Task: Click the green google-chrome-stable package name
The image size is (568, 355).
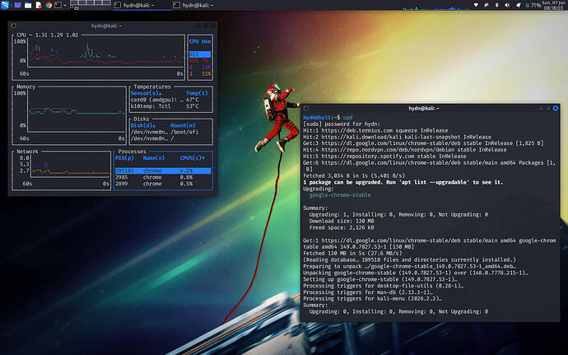Action: tap(340, 195)
